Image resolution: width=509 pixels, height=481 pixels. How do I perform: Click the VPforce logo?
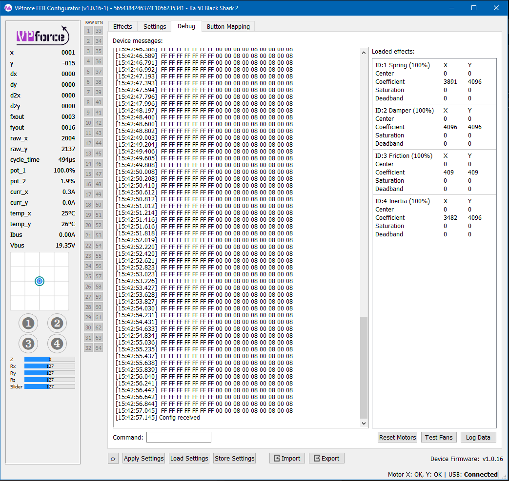42,36
